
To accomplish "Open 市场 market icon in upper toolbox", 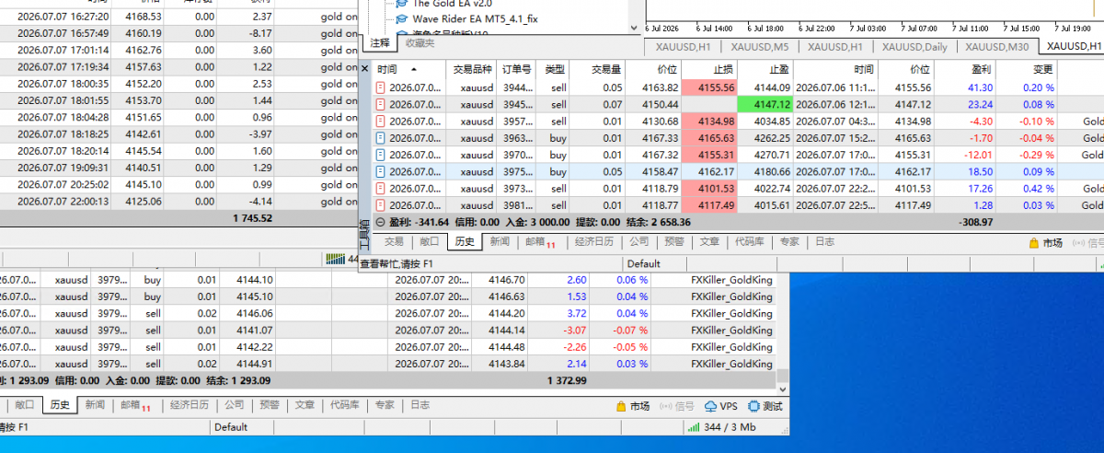I will (1034, 243).
